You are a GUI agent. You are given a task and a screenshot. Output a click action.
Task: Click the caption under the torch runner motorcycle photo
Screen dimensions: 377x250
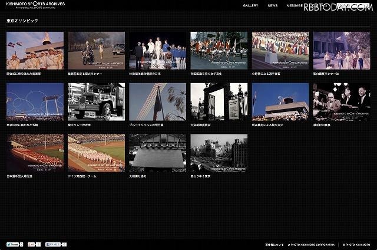[85, 74]
